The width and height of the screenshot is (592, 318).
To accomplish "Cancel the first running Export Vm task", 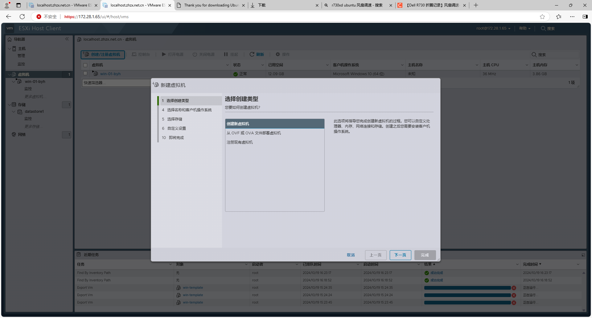I will coord(514,288).
